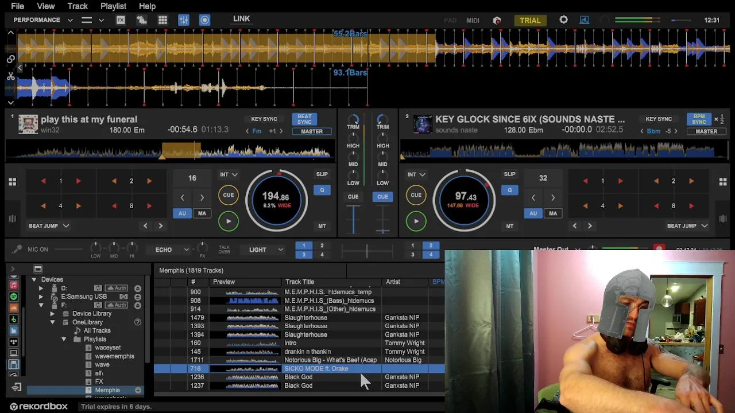This screenshot has width=735, height=413.
Task: Toggle the browser window layout icon
Action: pos(38,268)
